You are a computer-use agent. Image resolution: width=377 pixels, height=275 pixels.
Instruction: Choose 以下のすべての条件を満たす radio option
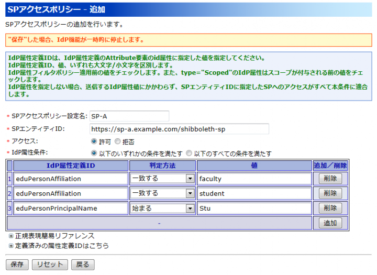click(189, 153)
